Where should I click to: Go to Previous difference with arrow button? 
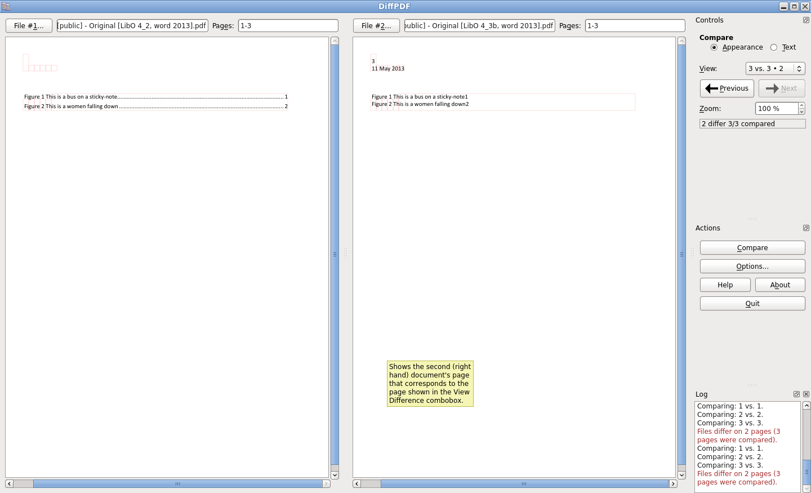click(727, 88)
